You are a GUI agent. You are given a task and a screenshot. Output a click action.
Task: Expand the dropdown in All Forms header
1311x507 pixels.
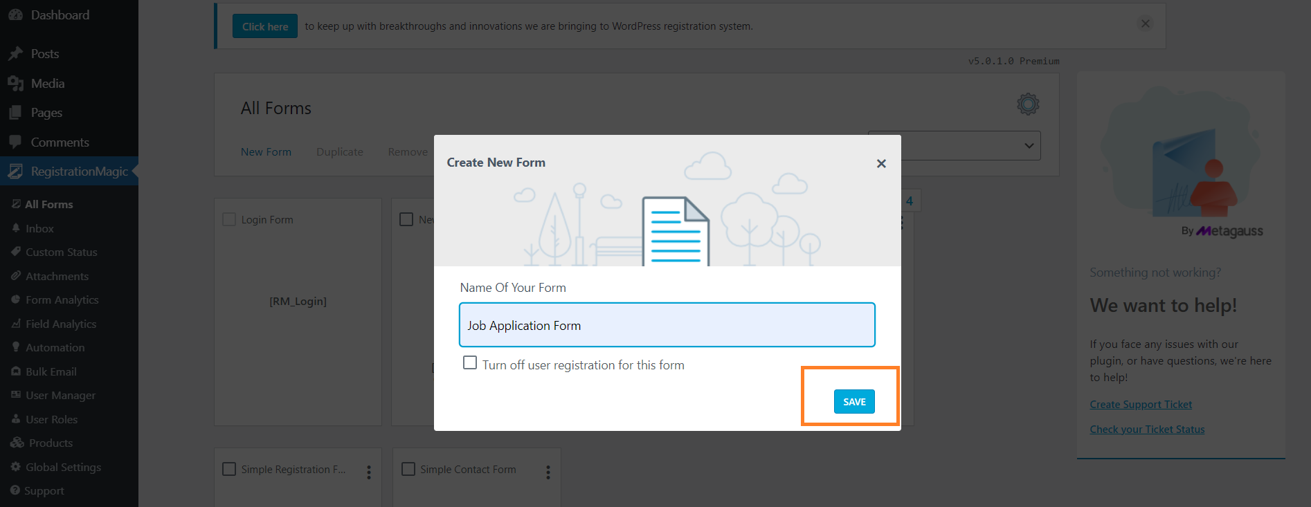[x=1029, y=146]
